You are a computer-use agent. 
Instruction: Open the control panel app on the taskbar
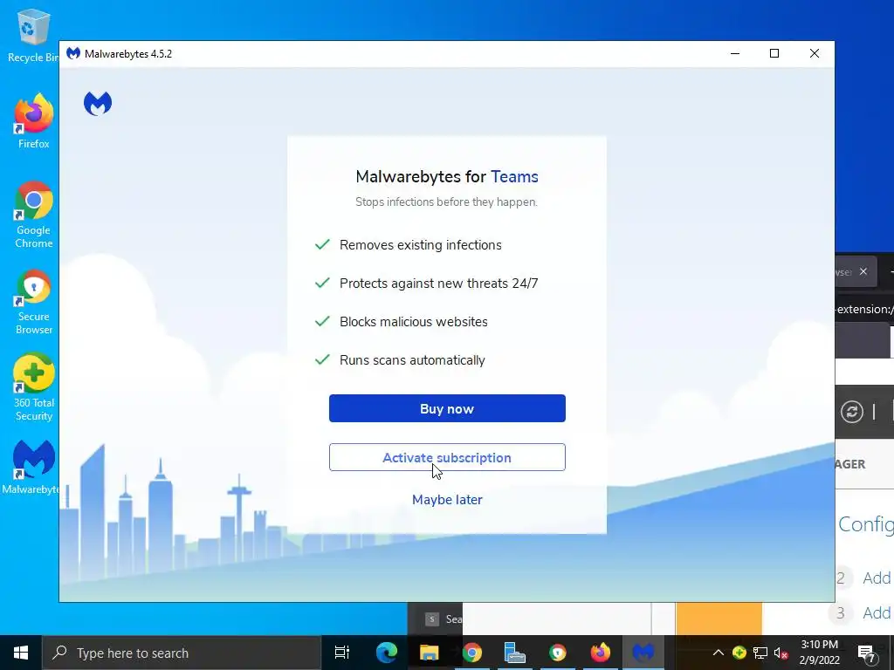pos(514,653)
